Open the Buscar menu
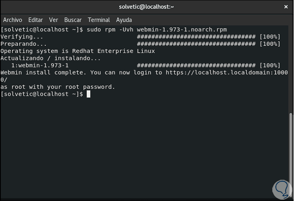 [x=73, y=20]
